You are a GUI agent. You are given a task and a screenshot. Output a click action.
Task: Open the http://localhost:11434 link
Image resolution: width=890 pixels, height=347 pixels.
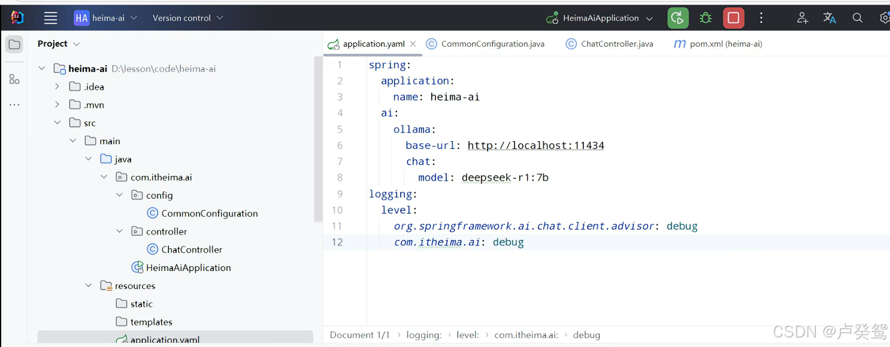(x=535, y=145)
